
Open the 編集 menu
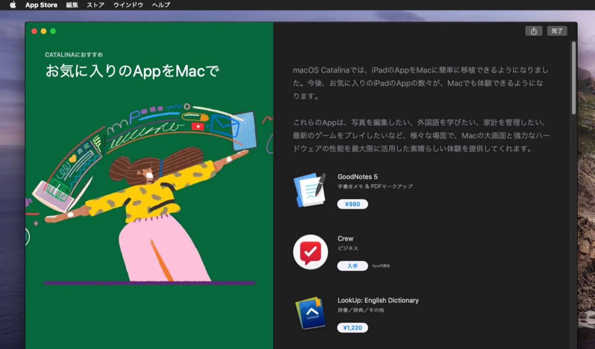point(72,5)
